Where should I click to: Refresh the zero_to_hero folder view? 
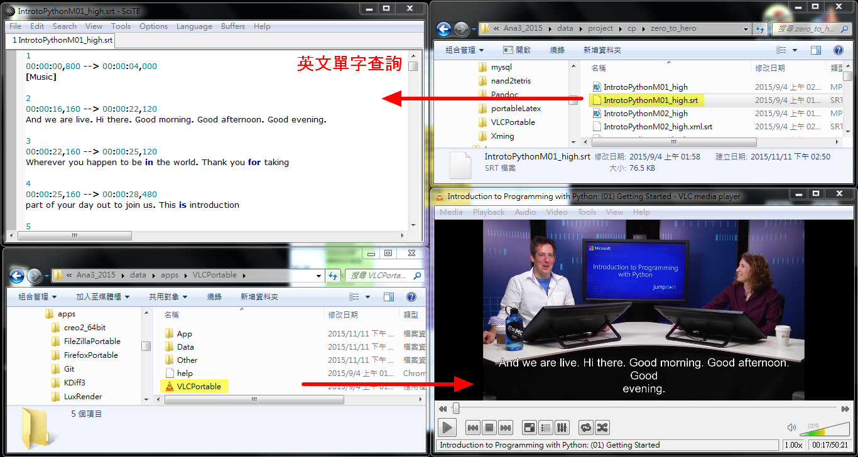pos(760,29)
